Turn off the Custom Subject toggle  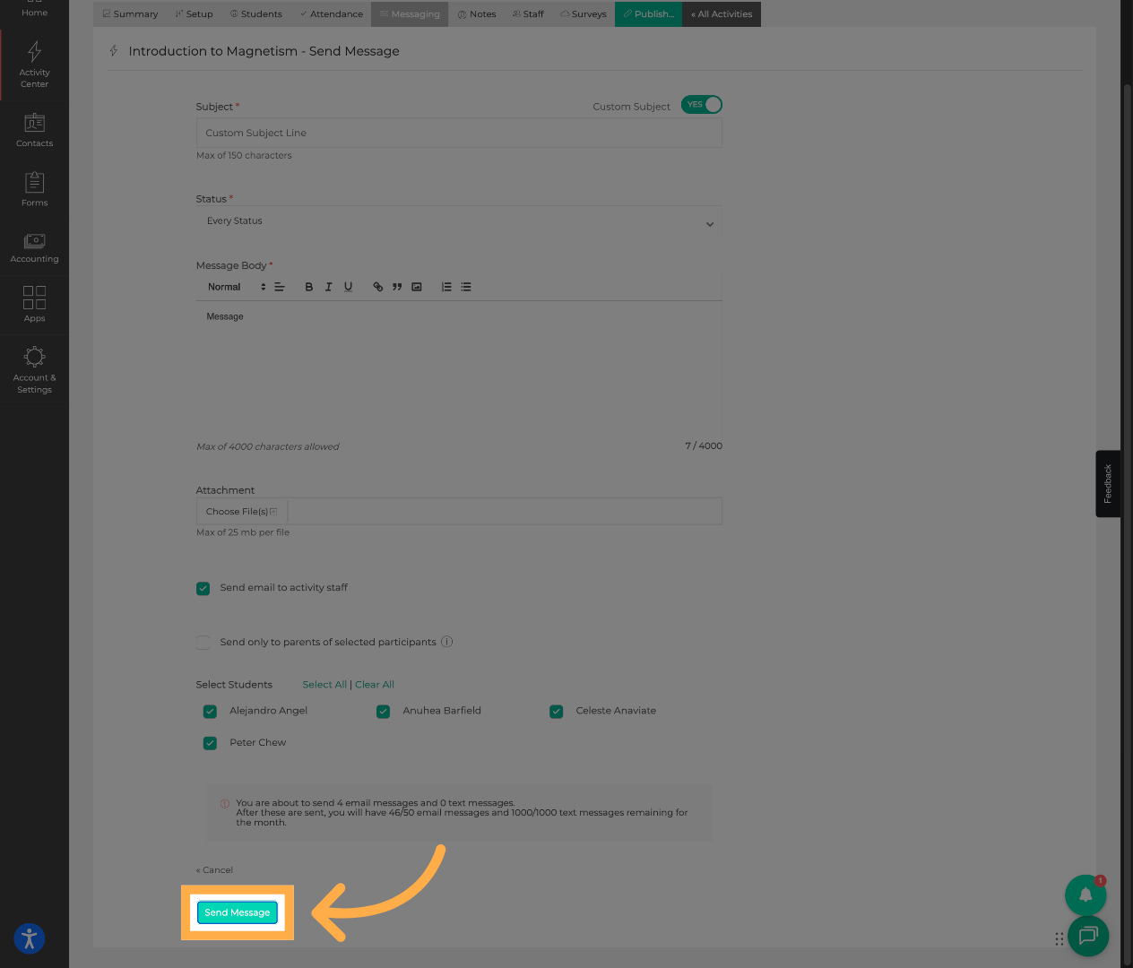701,105
